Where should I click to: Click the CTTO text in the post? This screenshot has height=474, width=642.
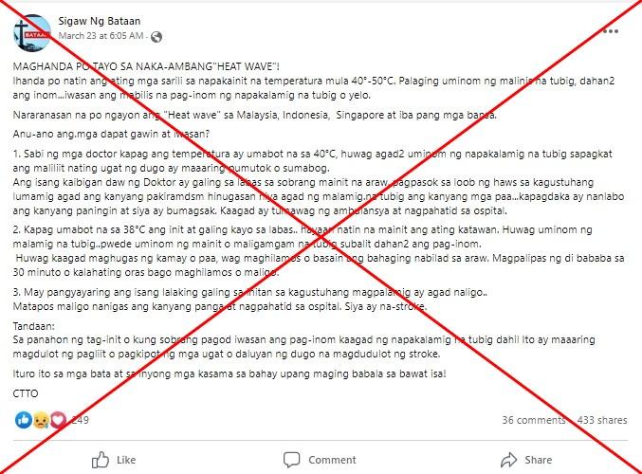(26, 393)
